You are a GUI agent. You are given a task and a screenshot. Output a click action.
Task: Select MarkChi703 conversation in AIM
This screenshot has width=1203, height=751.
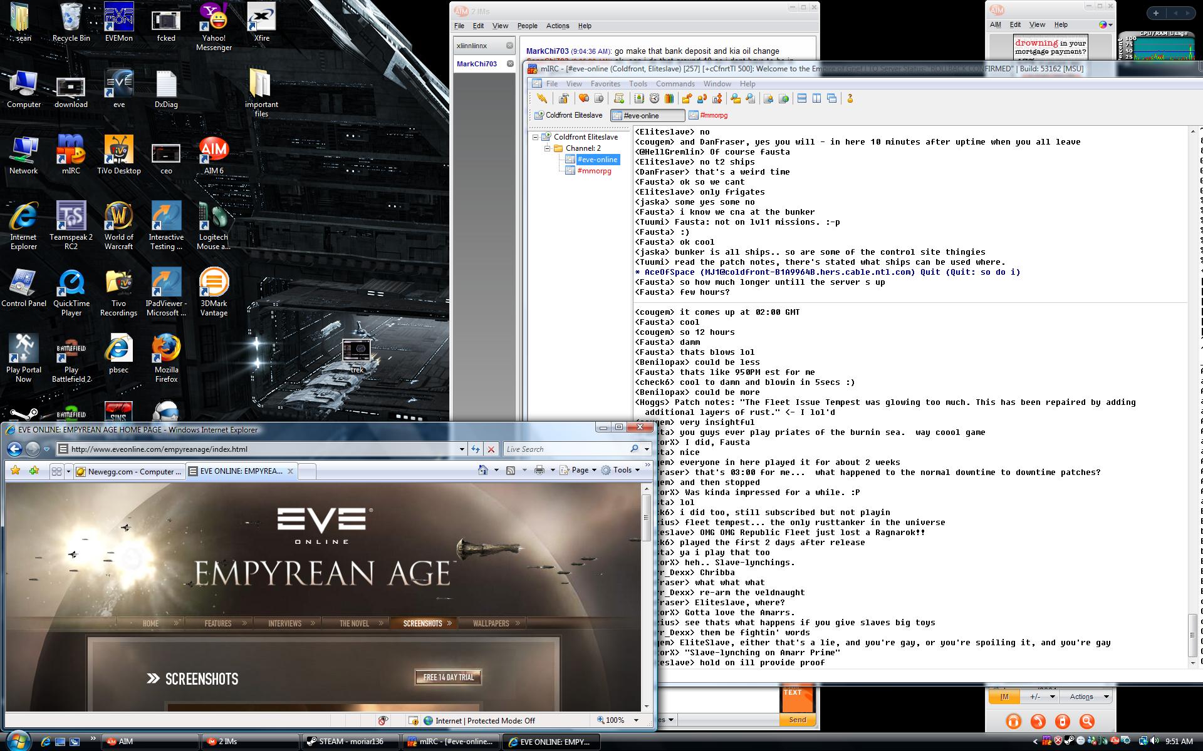[477, 64]
